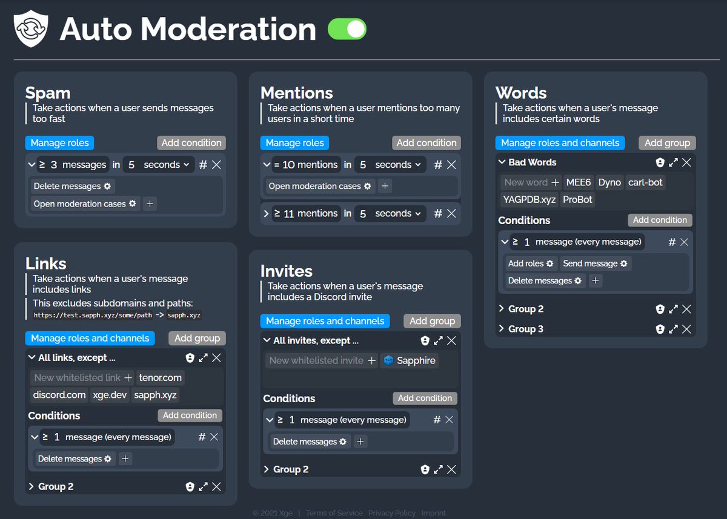Select the Sapphire whitelisted invite
Screen dimensions: 727x519
[x=410, y=360]
